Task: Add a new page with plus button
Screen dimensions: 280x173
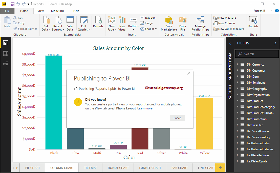Action: [x=220, y=168]
